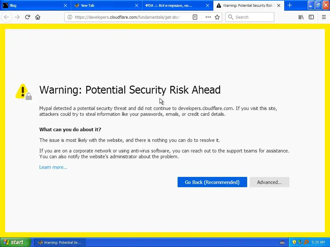330x247 pixels.
Task: Click Go Back (Recommended) button
Action: click(x=212, y=182)
